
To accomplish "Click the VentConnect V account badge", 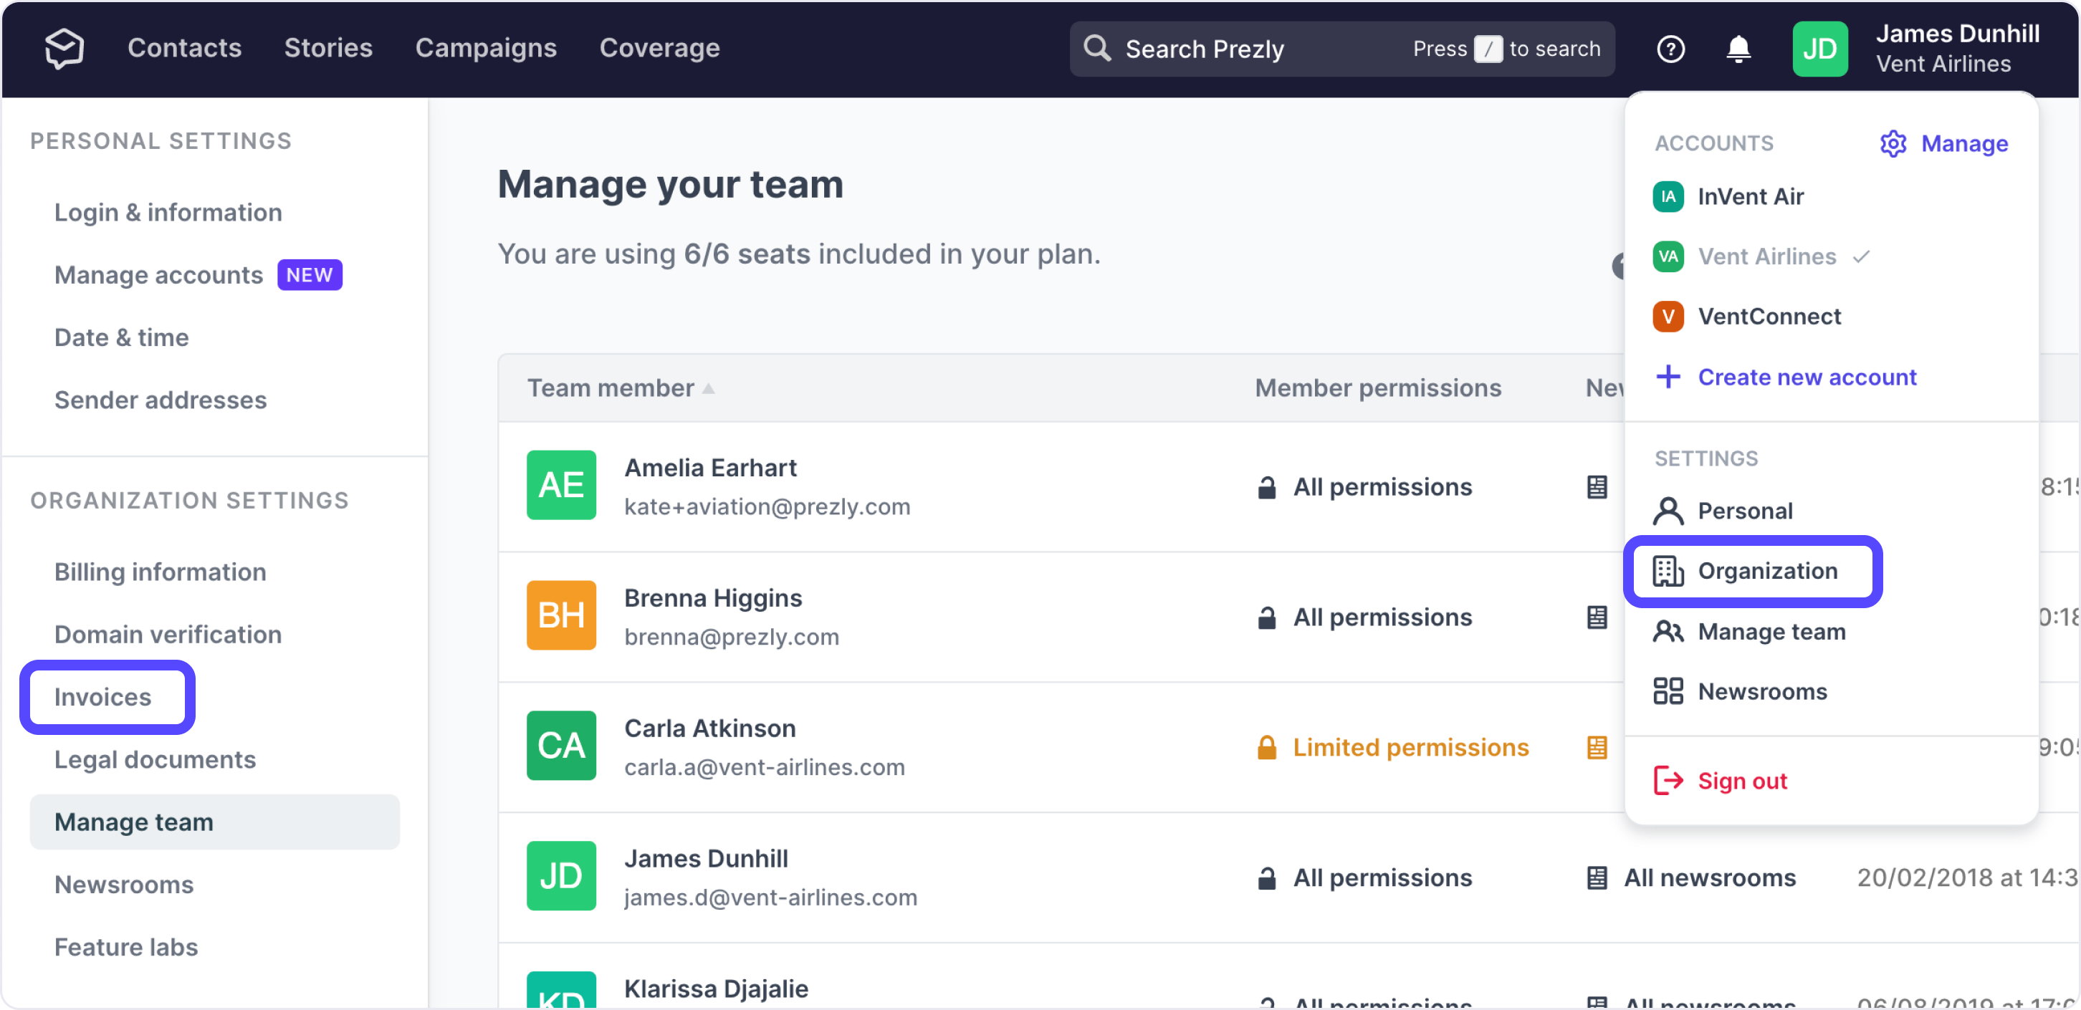I will (1668, 317).
